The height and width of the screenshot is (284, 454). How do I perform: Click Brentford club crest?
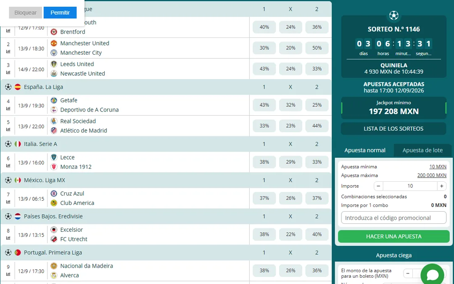click(x=54, y=32)
